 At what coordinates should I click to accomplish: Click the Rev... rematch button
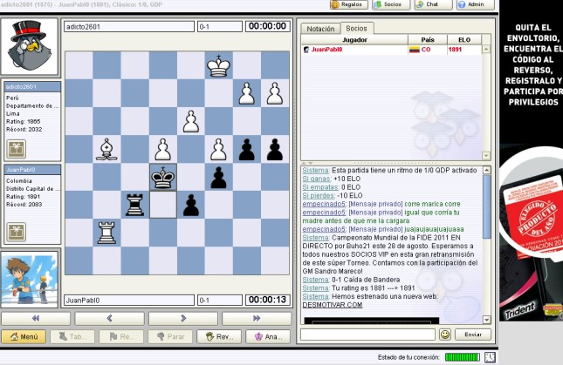point(218,336)
